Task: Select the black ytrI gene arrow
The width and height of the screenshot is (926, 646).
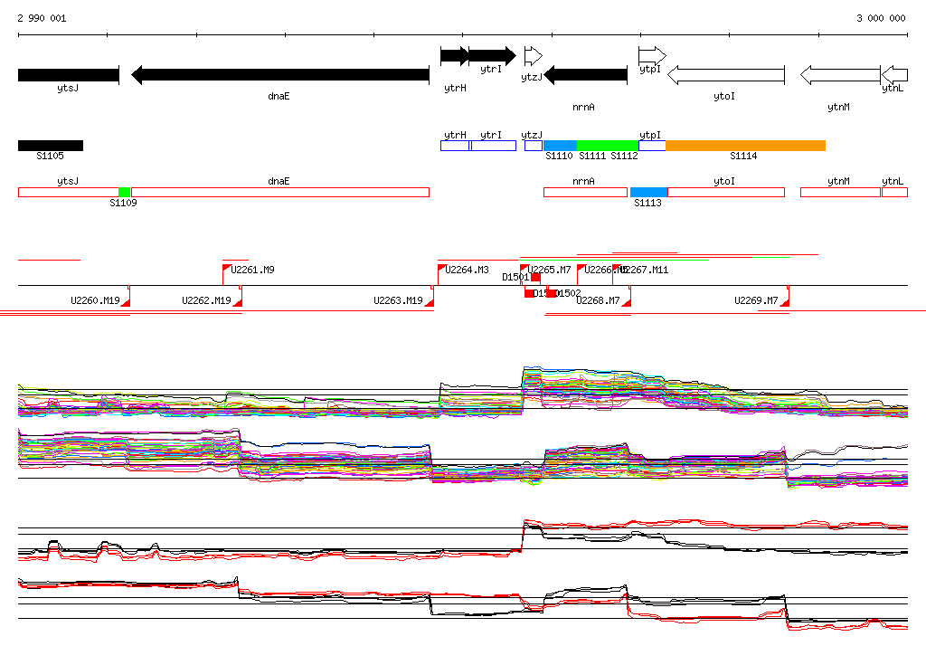Action: click(492, 56)
